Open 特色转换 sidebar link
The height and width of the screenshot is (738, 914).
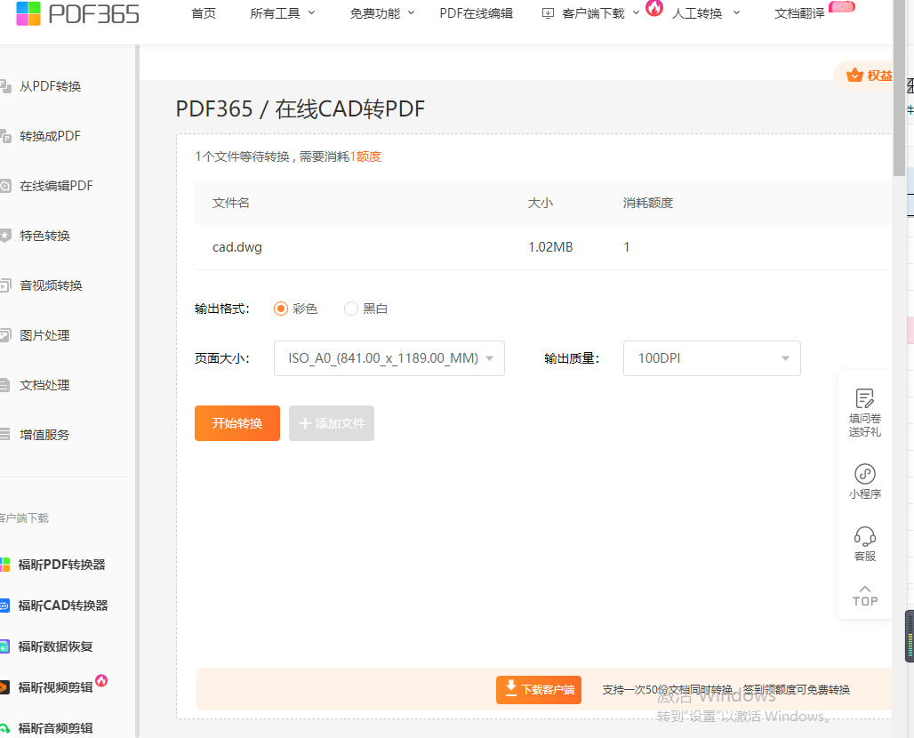44,236
